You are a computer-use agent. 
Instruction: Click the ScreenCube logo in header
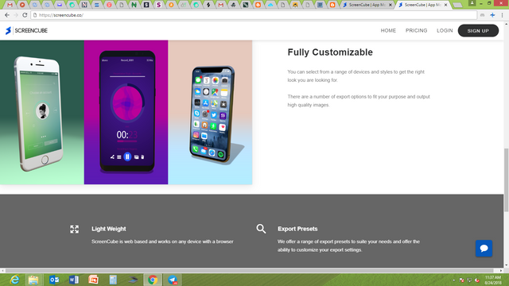[26, 30]
